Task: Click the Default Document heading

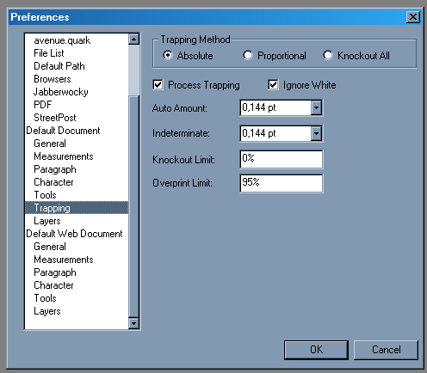Action: (77, 131)
